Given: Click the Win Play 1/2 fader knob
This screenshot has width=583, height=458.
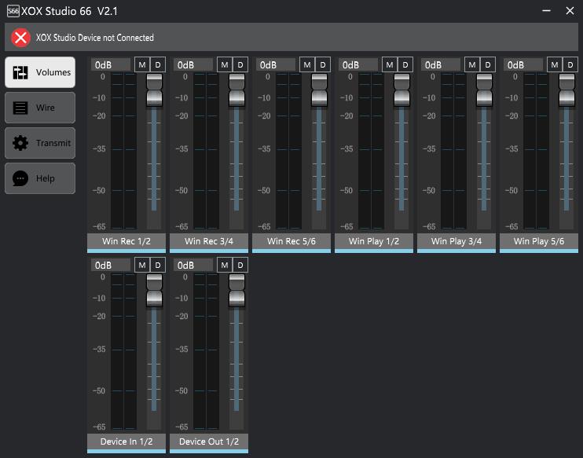Looking at the screenshot, I should [x=402, y=90].
